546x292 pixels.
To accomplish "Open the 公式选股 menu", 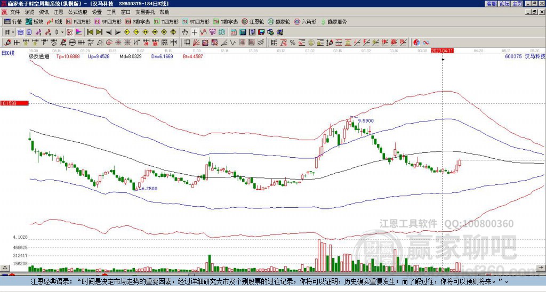I will (77, 12).
